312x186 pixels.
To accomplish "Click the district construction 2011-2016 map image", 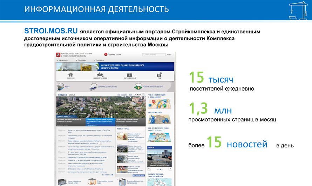I will pyautogui.click(x=159, y=137).
